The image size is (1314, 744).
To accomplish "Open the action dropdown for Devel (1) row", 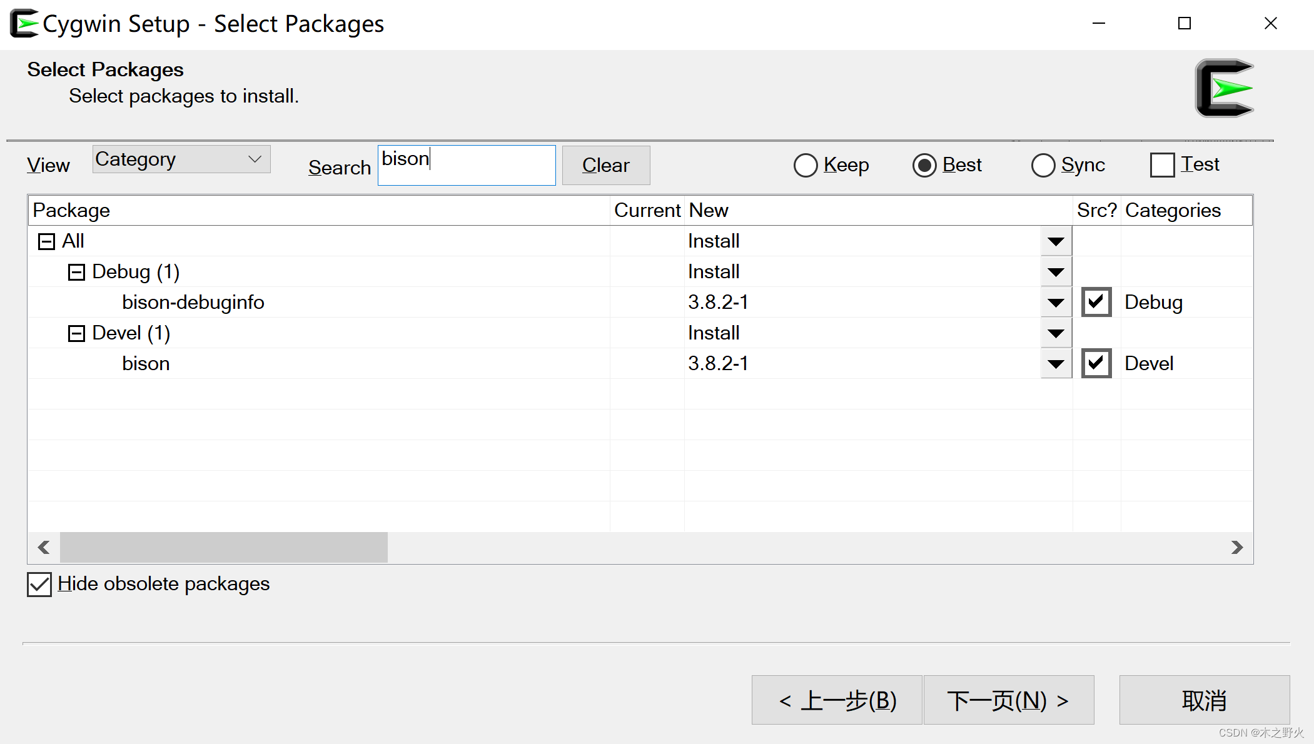I will [1056, 333].
